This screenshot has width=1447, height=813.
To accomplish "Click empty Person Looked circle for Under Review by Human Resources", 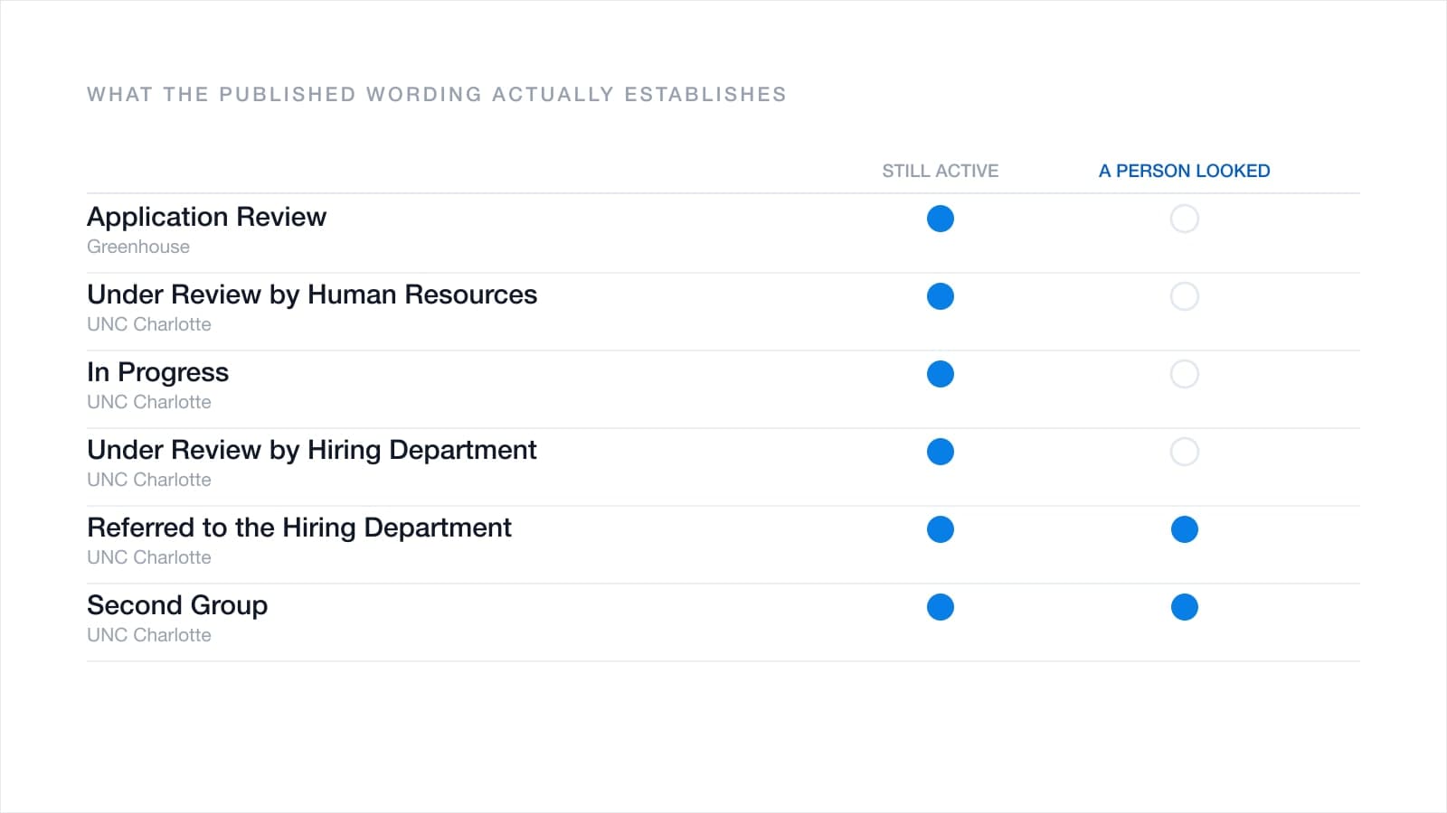I will [1185, 296].
